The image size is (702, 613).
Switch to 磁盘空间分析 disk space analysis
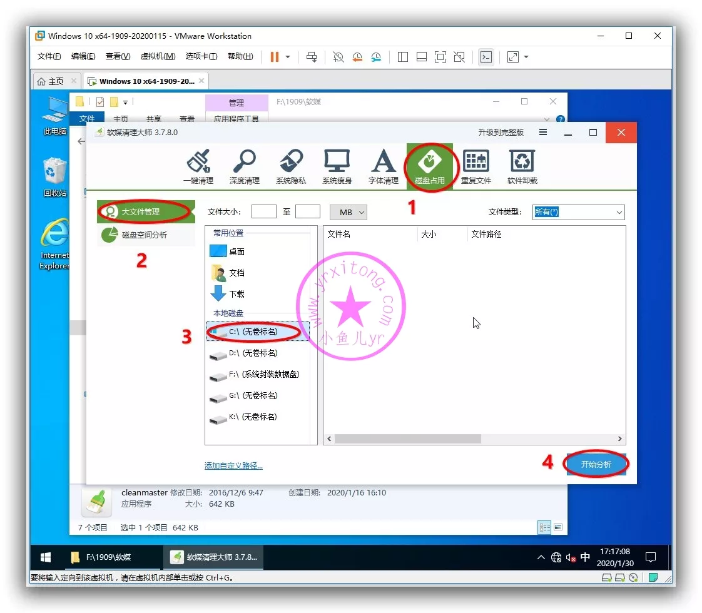145,235
